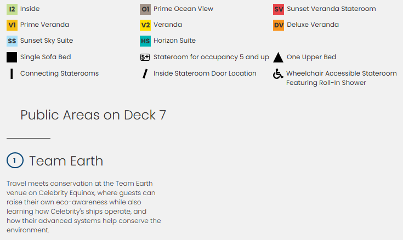Screen dimensions: 403x240
Task: Click the V2 Veranda icon
Action: [x=145, y=25]
